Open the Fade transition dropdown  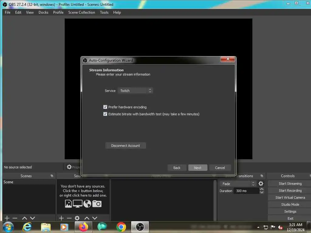(238, 184)
